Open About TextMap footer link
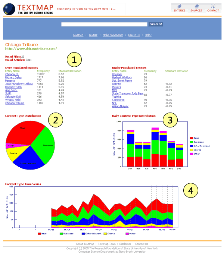This screenshot has height=256, width=224. [85, 244]
